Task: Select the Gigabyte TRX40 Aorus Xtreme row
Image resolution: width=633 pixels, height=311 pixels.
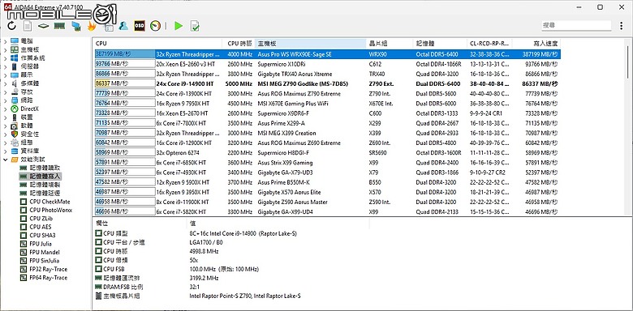Action: (327, 75)
